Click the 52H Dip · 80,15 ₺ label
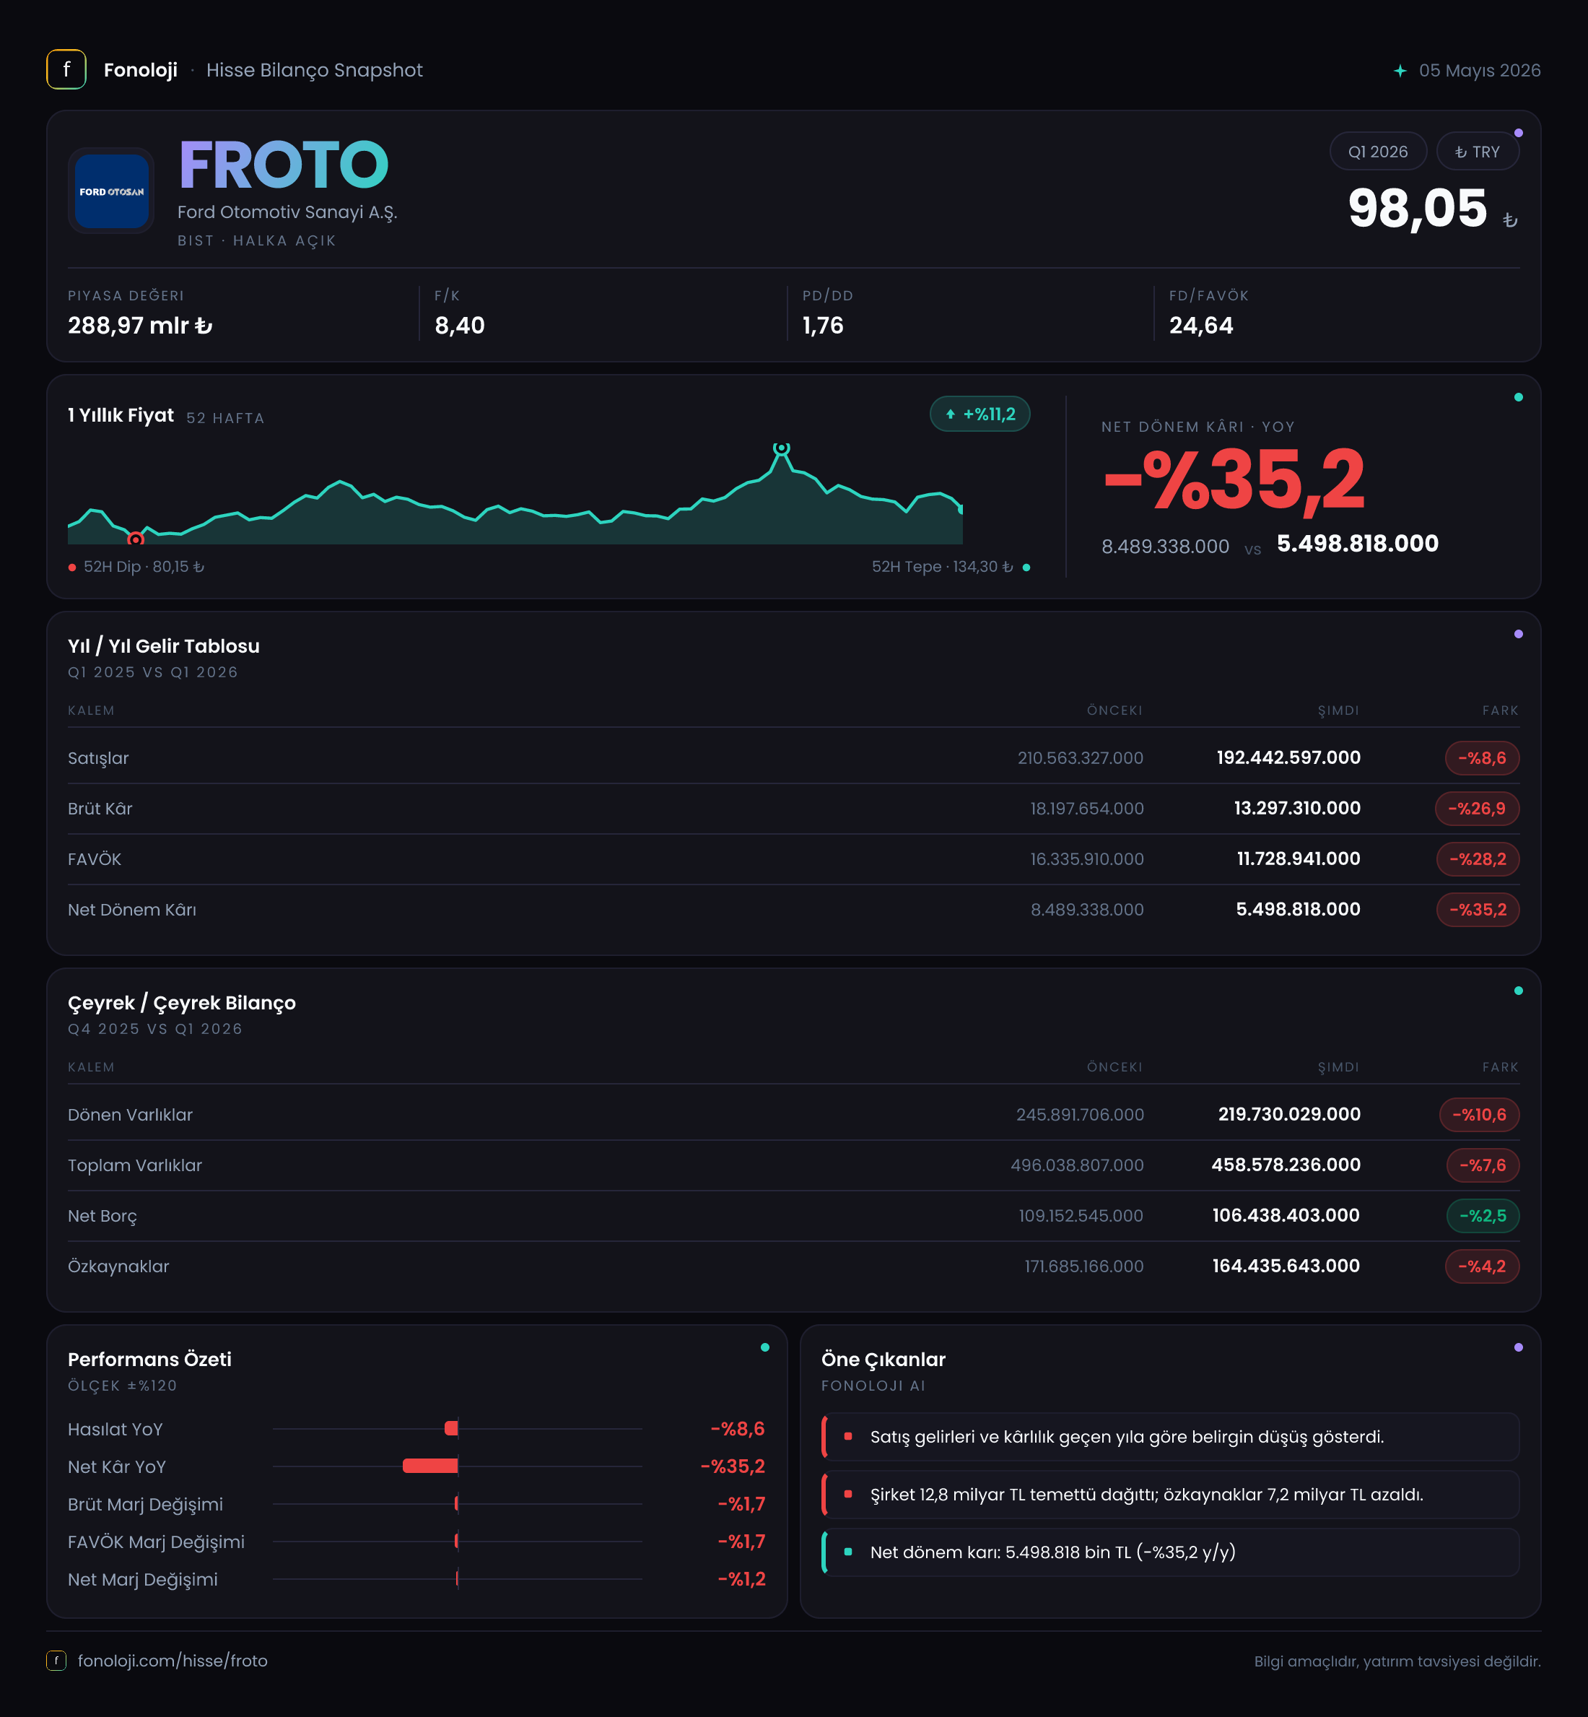1588x1717 pixels. pos(144,568)
